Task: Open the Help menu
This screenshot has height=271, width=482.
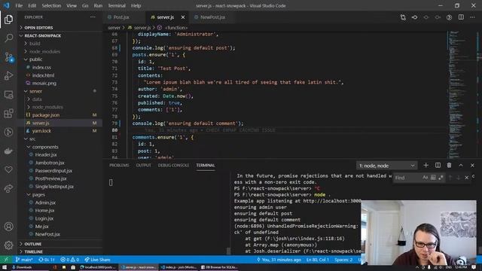Action: [136, 5]
